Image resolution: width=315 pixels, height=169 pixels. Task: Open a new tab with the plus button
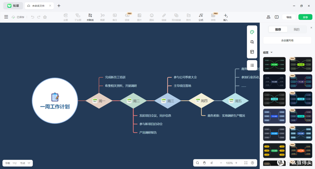pyautogui.click(x=59, y=6)
